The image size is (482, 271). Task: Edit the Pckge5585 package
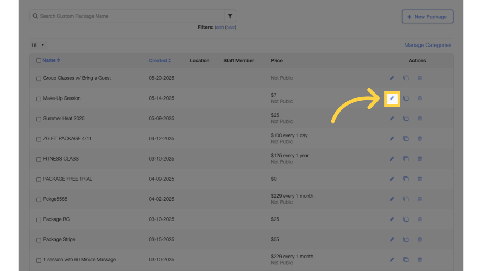pyautogui.click(x=392, y=199)
